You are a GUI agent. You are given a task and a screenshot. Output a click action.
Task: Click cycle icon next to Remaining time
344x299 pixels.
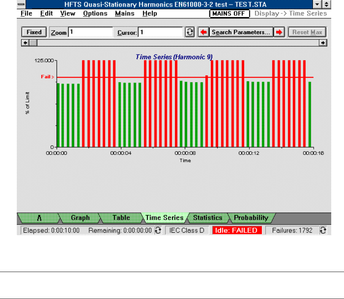point(158,230)
